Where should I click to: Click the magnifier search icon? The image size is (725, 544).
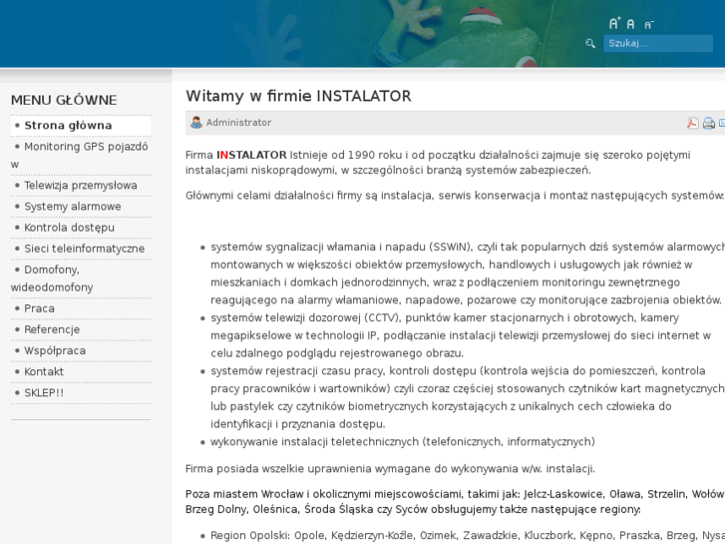point(590,44)
